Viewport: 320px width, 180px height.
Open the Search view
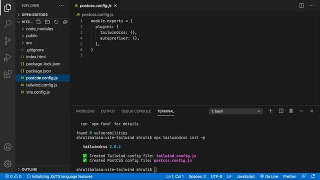[7, 24]
